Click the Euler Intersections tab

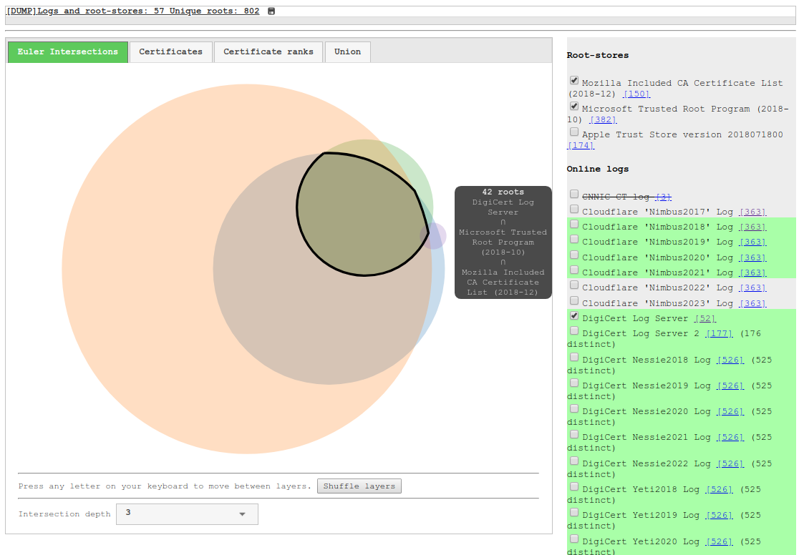pos(68,52)
